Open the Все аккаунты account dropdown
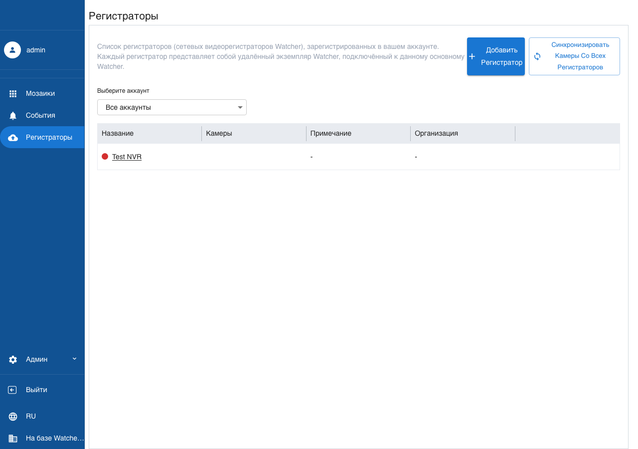 pyautogui.click(x=172, y=107)
